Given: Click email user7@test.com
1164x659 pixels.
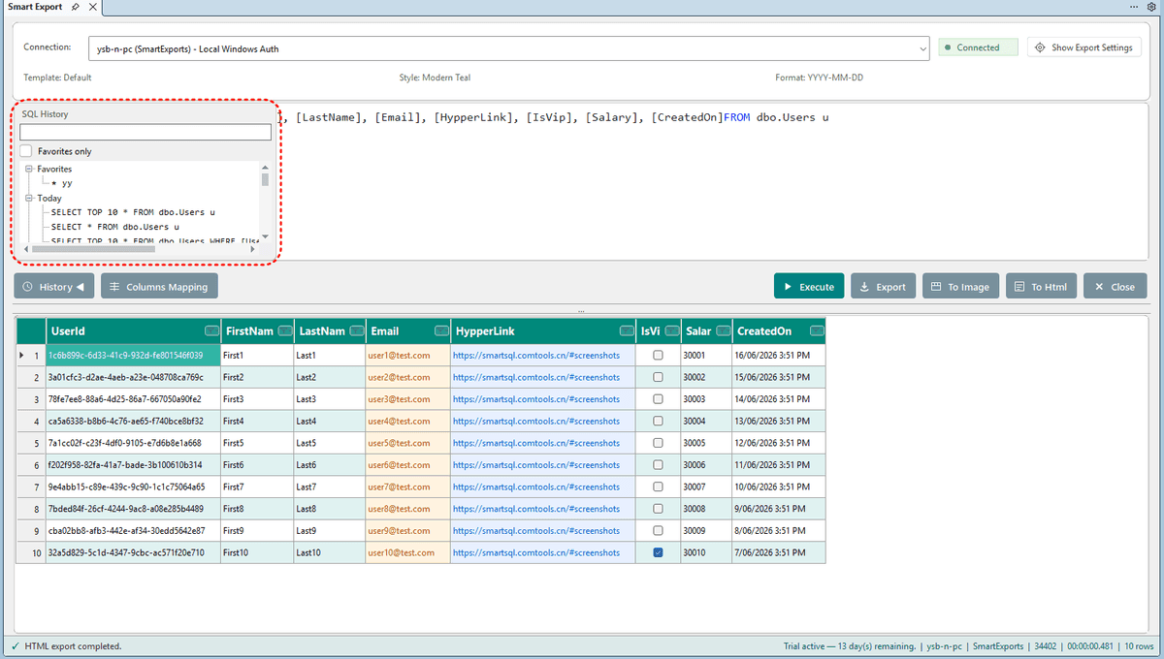Looking at the screenshot, I should (399, 486).
